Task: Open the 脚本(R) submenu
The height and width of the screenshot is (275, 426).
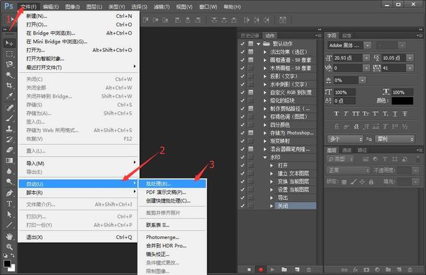Action: point(79,193)
